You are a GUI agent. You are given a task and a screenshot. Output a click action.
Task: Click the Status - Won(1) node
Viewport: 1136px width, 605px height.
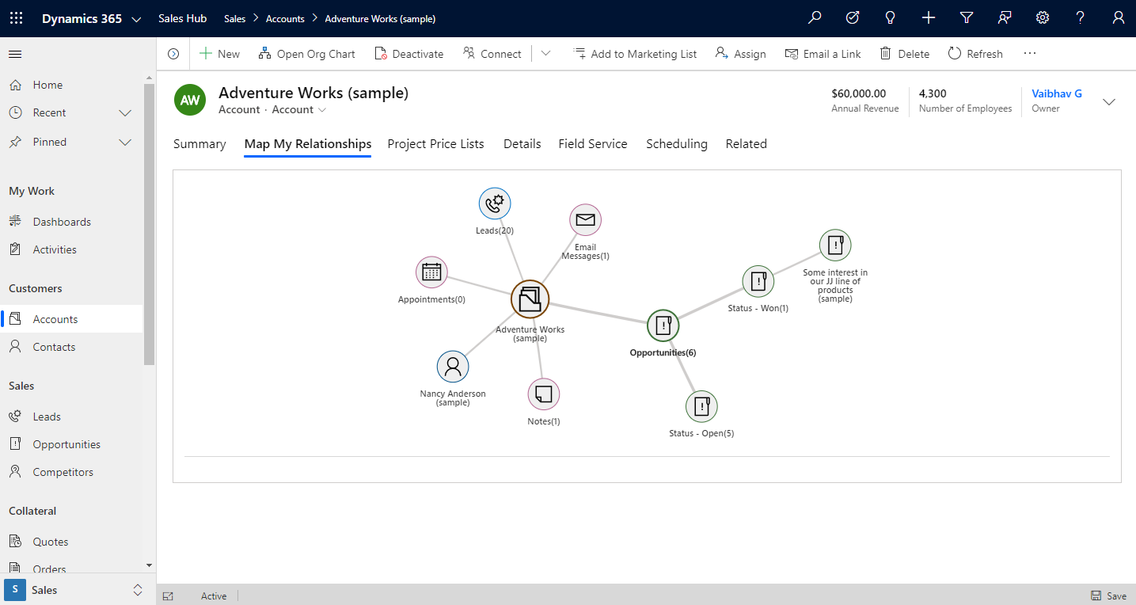tap(758, 281)
